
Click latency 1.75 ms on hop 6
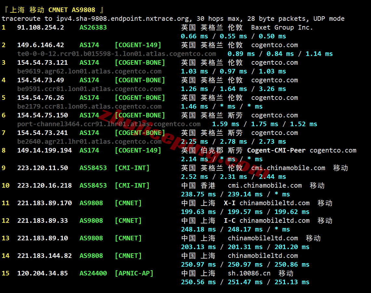(x=264, y=124)
